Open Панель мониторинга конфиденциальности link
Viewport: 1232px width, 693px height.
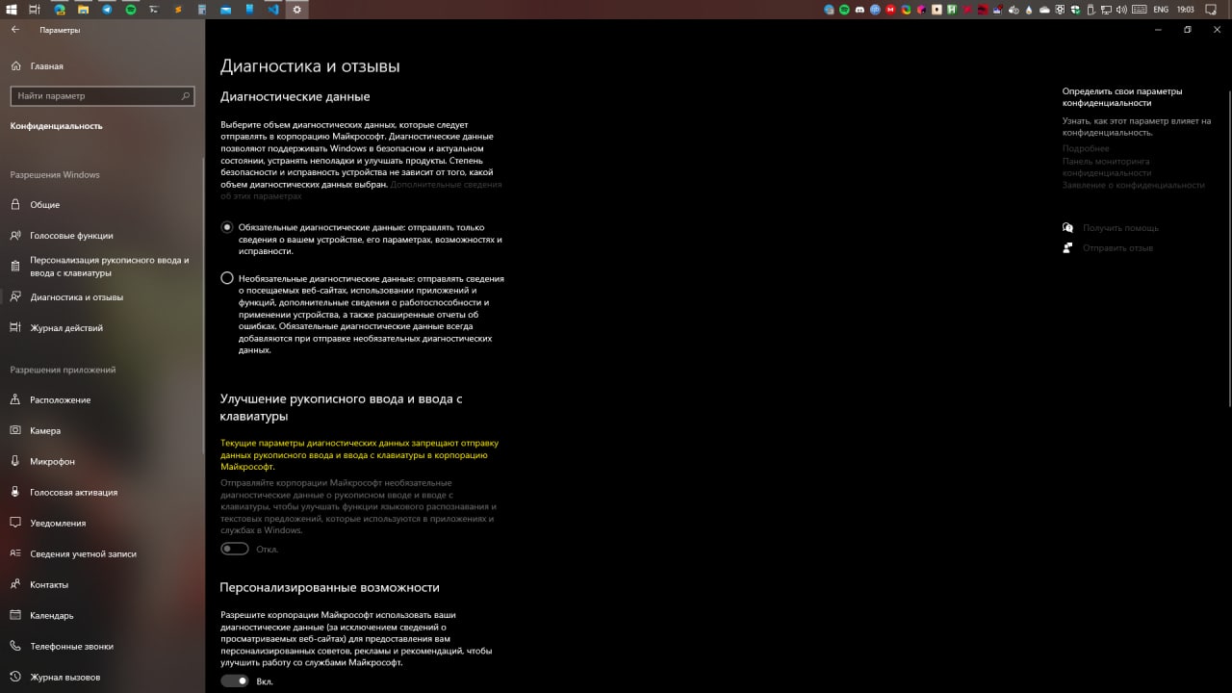tap(1106, 167)
